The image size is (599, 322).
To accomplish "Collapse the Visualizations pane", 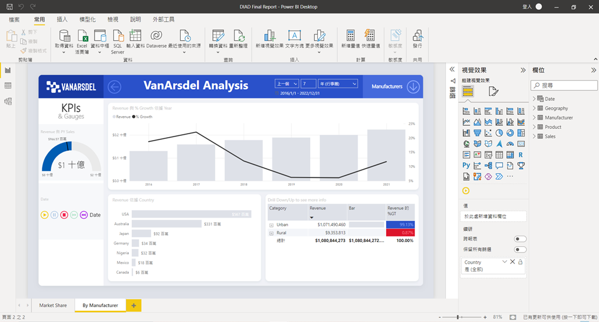I will (x=523, y=70).
